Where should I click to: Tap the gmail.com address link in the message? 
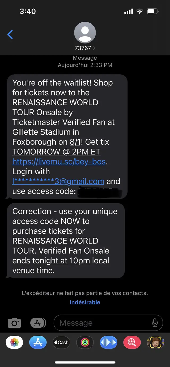[x=58, y=181]
